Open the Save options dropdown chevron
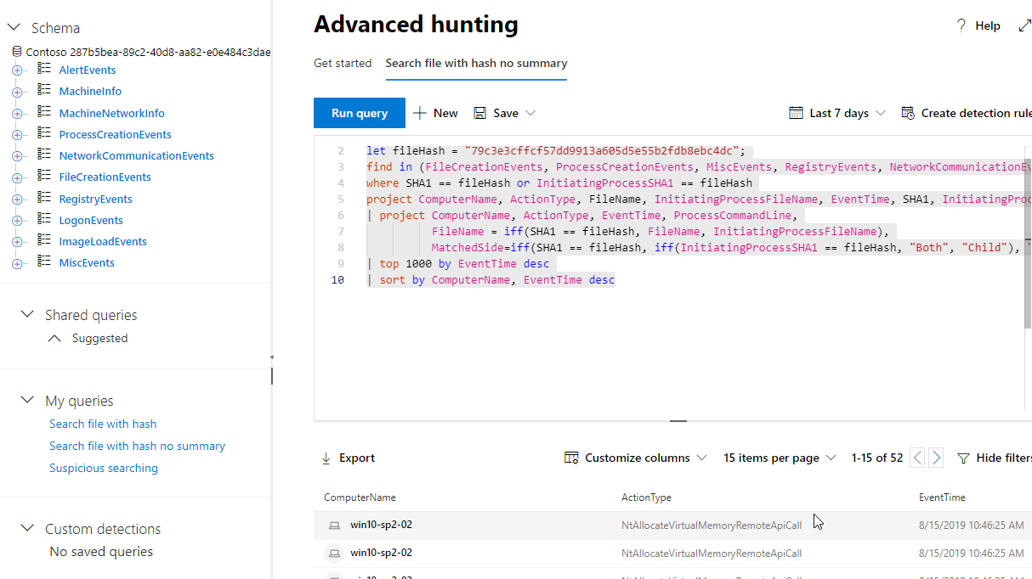The image size is (1032, 579). coord(530,113)
